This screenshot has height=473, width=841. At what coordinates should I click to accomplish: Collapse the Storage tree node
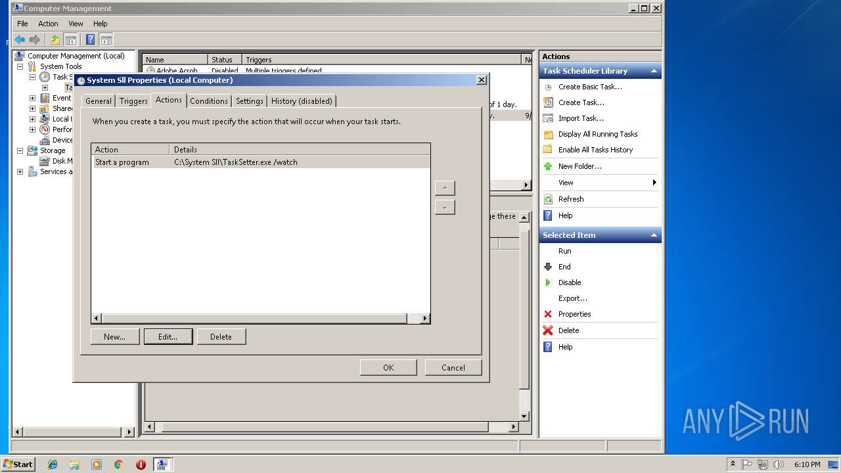click(20, 150)
